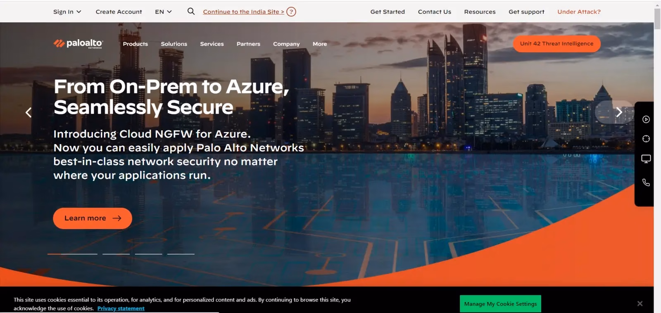Image resolution: width=661 pixels, height=313 pixels.
Task: Open the Resources link
Action: click(480, 12)
